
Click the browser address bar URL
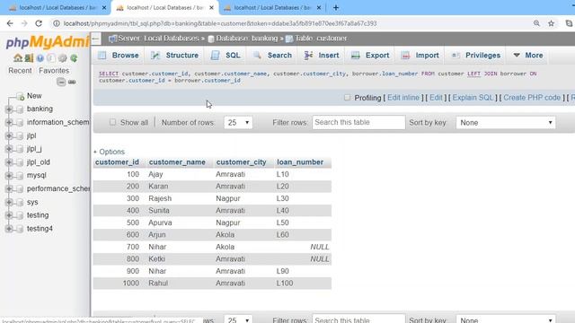[220, 23]
